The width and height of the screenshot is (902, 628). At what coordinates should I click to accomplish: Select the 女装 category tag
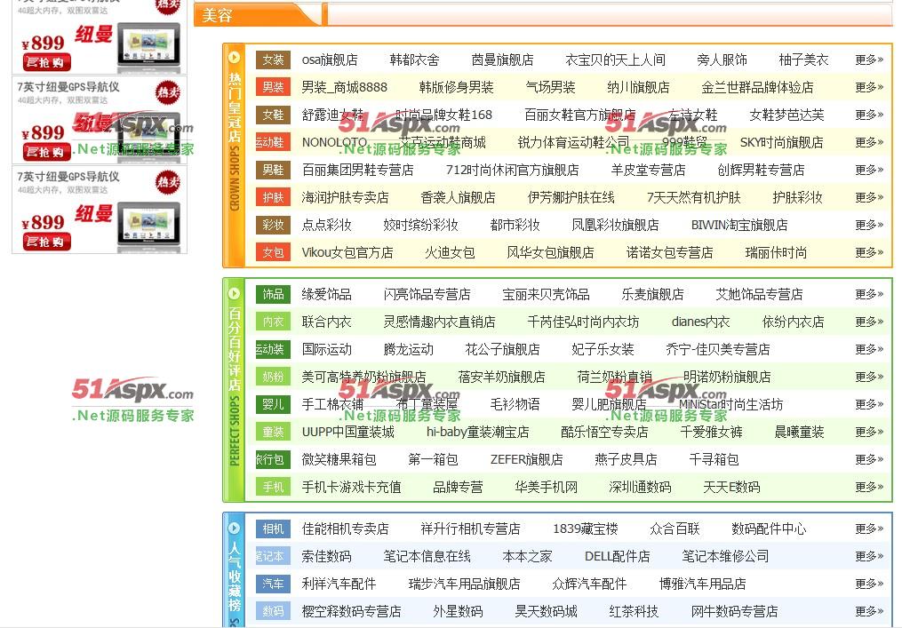click(x=273, y=60)
